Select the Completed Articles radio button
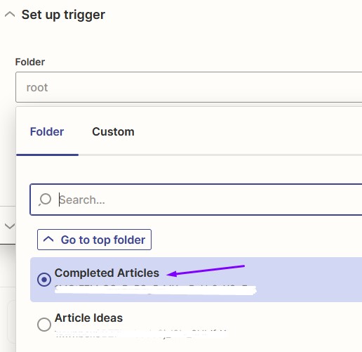Viewport: 362px width, 352px height. (44, 280)
